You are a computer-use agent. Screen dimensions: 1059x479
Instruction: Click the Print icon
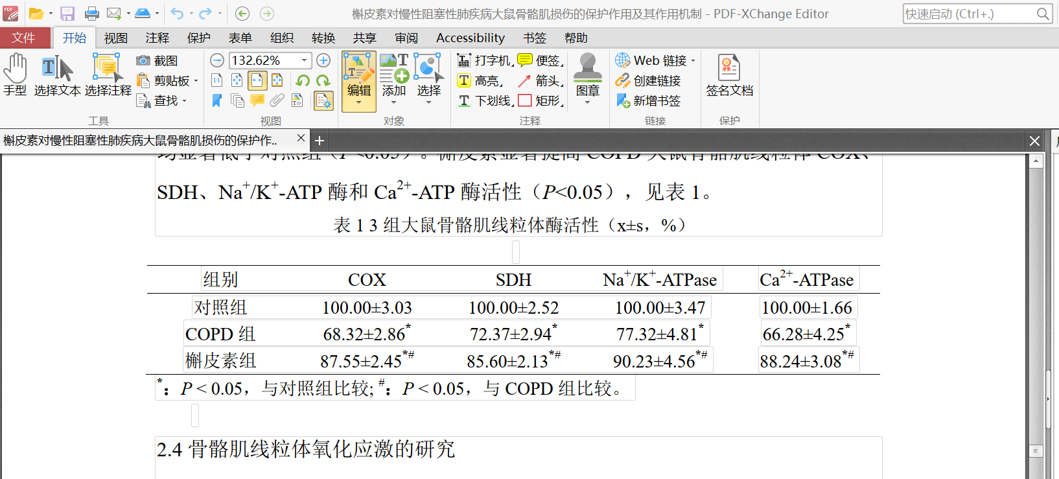point(92,14)
